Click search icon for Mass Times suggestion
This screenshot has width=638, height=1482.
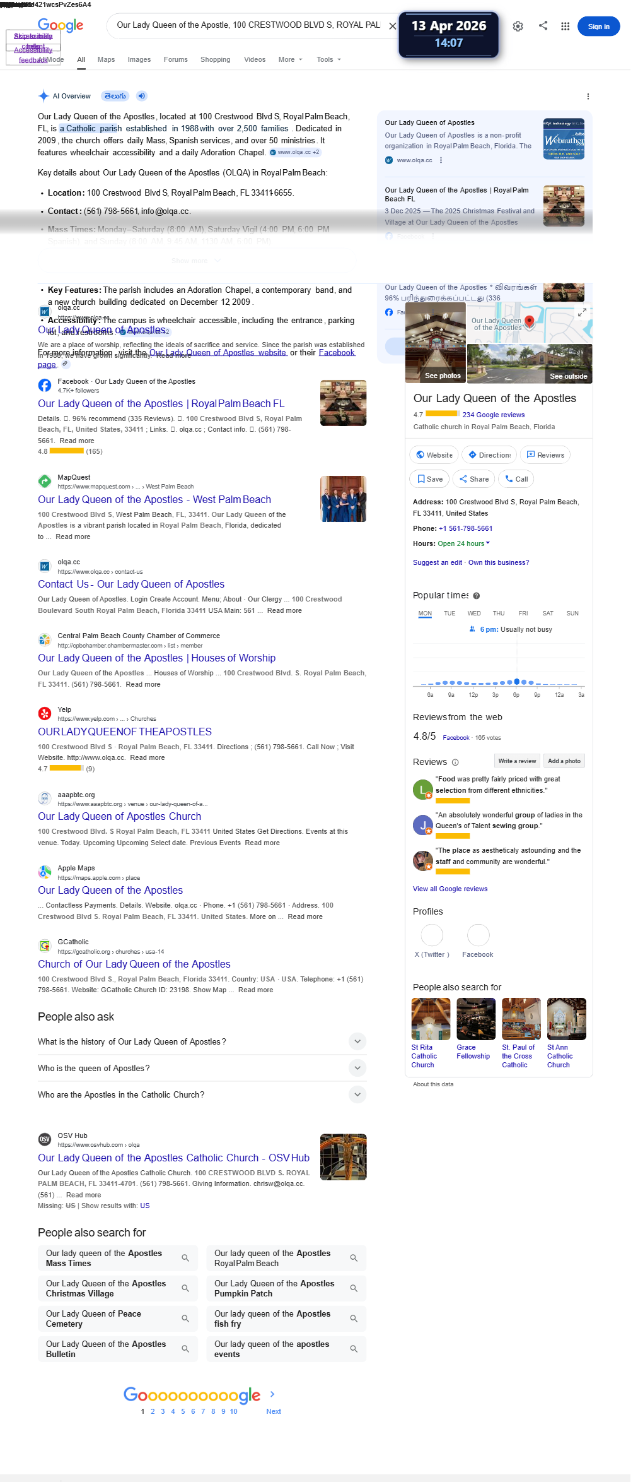(x=185, y=1258)
